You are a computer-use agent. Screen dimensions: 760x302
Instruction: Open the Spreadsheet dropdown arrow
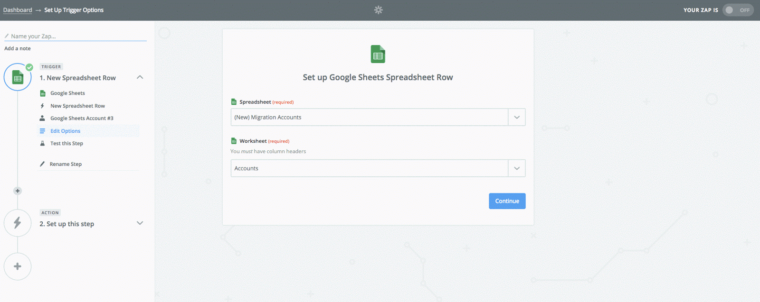pyautogui.click(x=517, y=117)
